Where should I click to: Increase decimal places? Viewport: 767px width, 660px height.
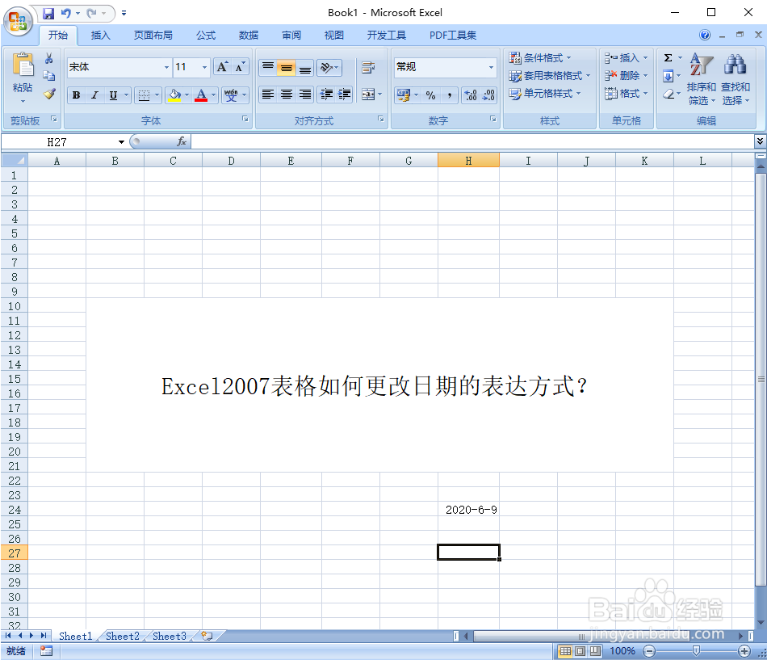click(471, 95)
